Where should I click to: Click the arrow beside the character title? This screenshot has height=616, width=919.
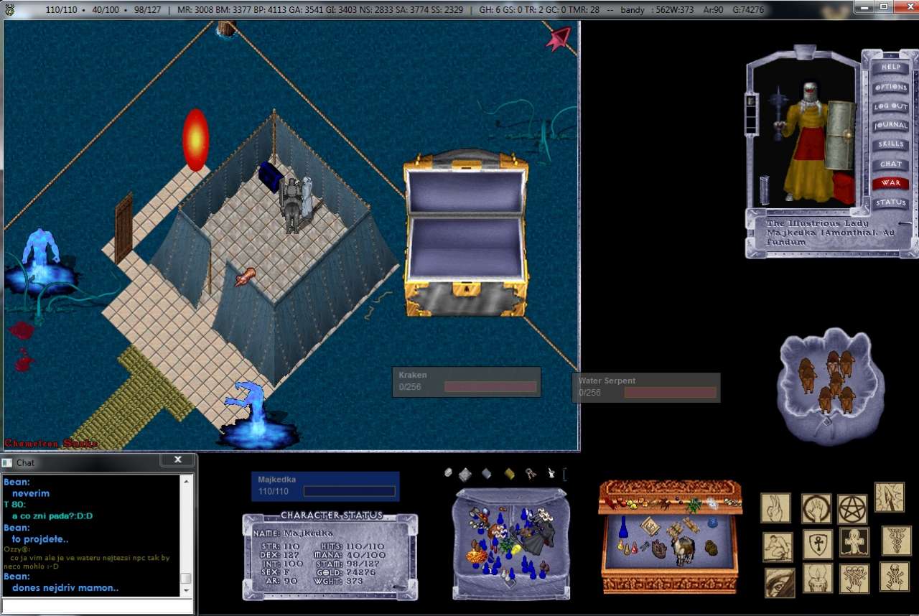tap(905, 224)
